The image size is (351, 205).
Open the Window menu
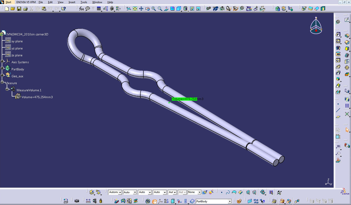tap(97, 2)
